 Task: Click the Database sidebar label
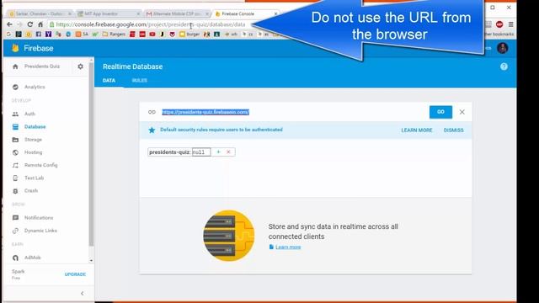35,127
